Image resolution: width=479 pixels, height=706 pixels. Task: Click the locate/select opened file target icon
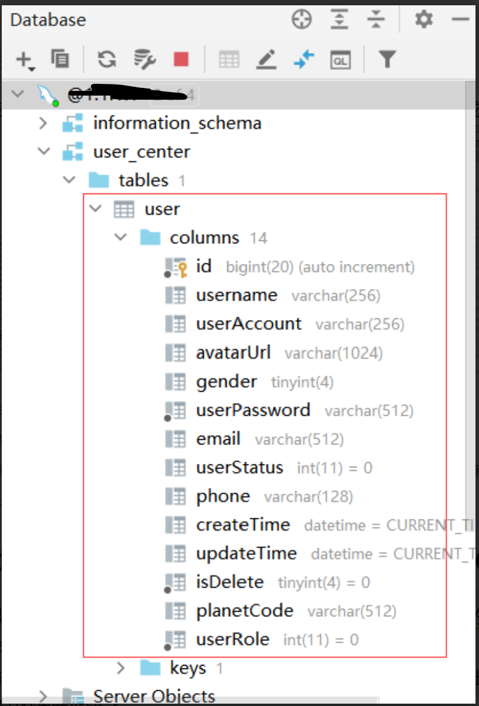point(302,20)
